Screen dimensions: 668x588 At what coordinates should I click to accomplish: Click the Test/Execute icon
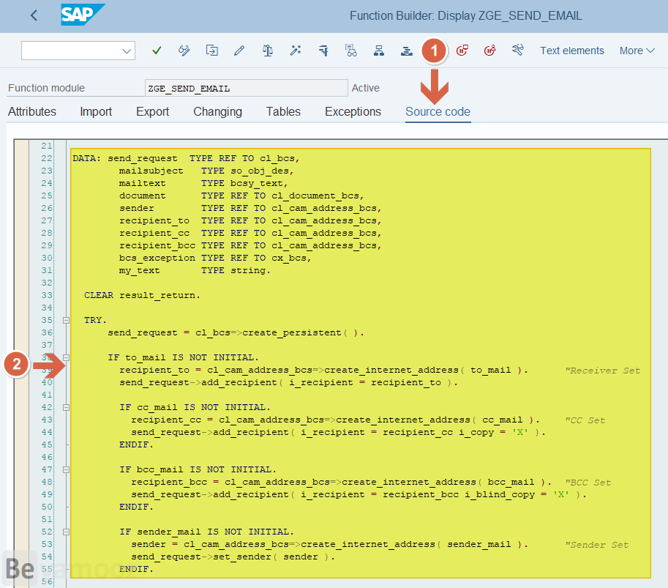(323, 51)
